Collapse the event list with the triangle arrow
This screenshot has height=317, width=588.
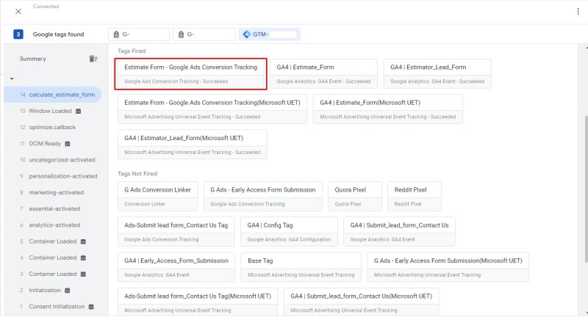[x=12, y=79]
